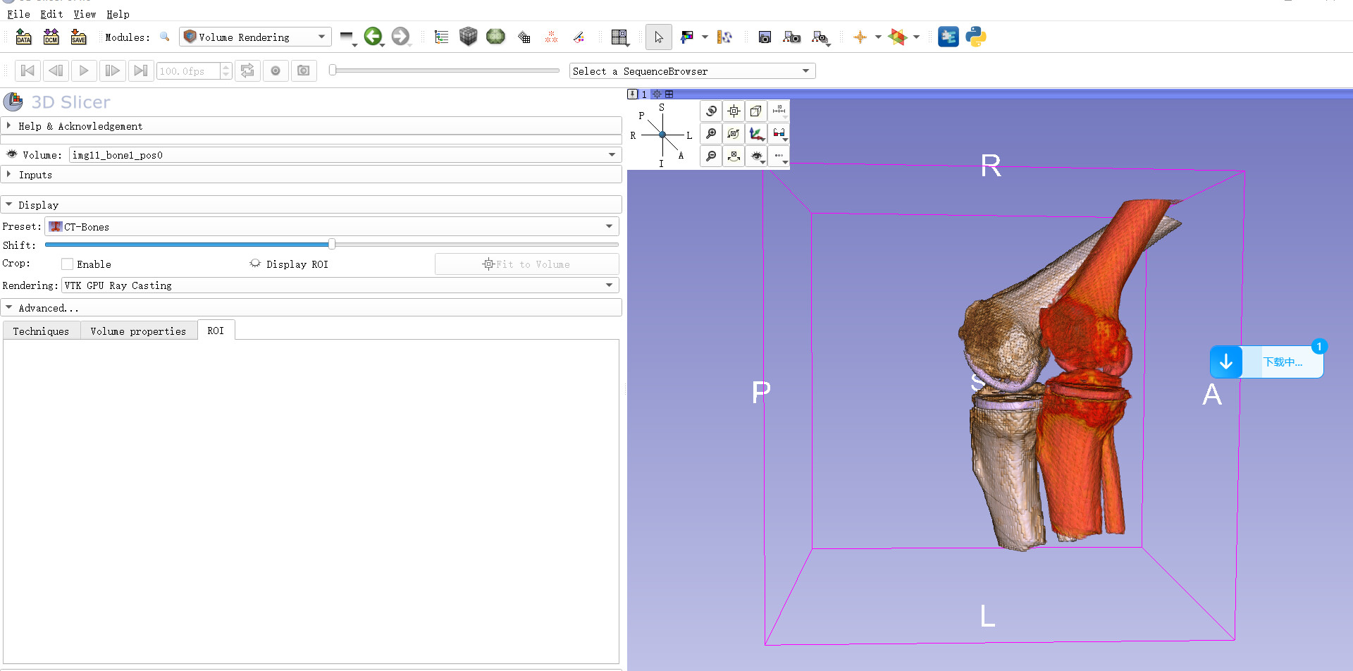Select the mouse pointer interaction mode

click(658, 37)
